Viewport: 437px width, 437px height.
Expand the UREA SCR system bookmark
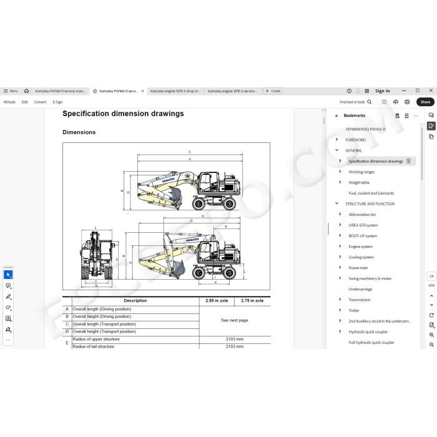pyautogui.click(x=340, y=225)
